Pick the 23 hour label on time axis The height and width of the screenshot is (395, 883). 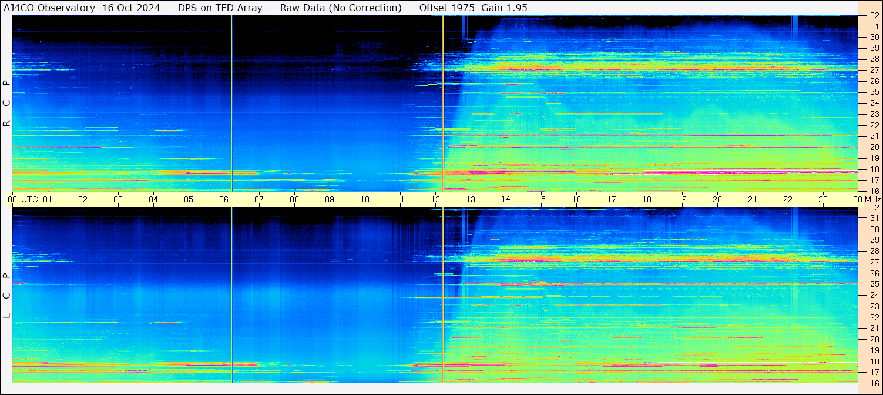click(x=823, y=199)
